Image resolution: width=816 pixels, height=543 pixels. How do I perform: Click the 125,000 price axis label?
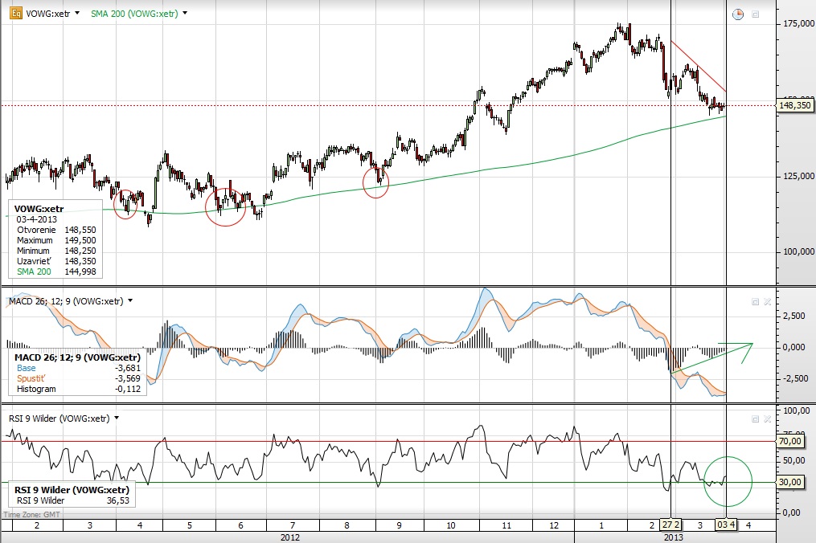pos(798,176)
